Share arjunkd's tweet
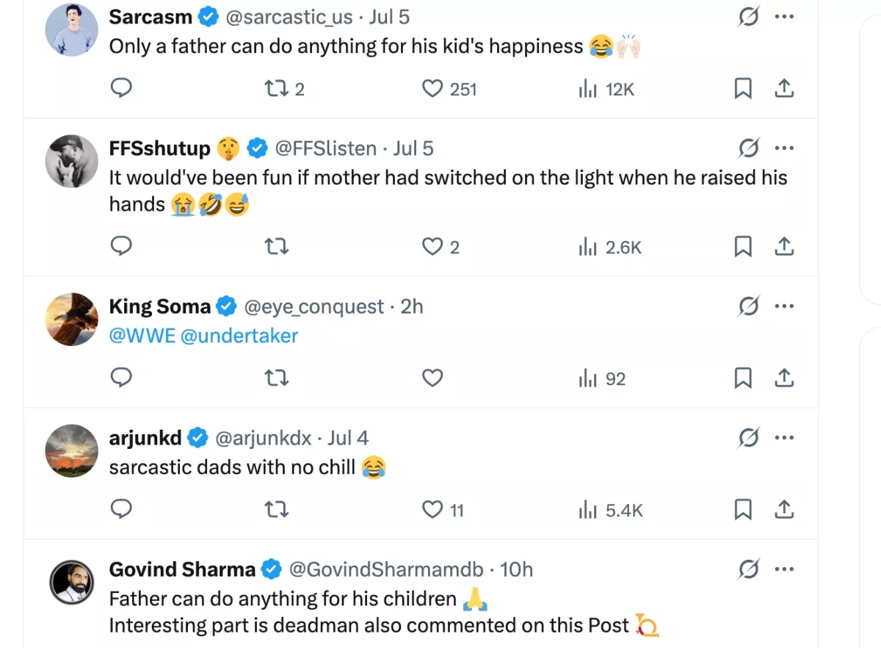This screenshot has width=881, height=648. 784,509
